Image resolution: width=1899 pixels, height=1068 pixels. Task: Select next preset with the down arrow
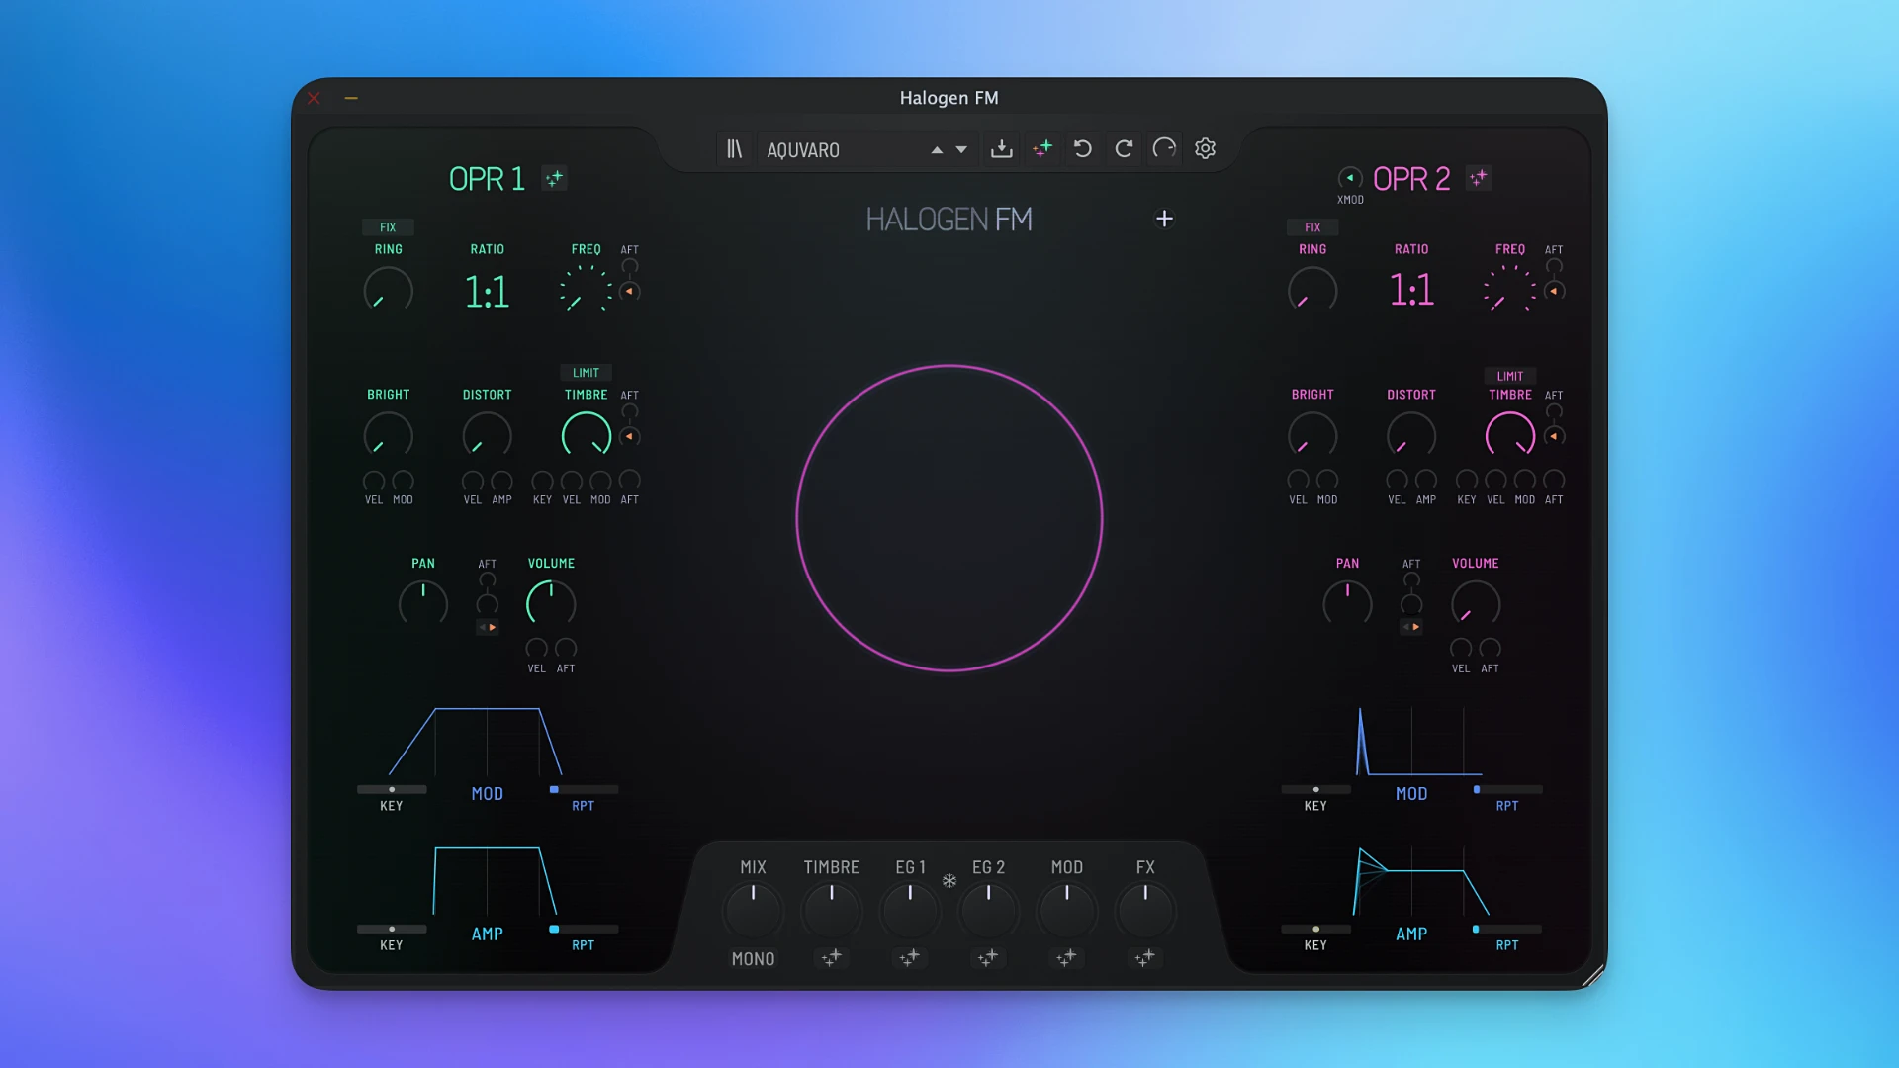[961, 150]
